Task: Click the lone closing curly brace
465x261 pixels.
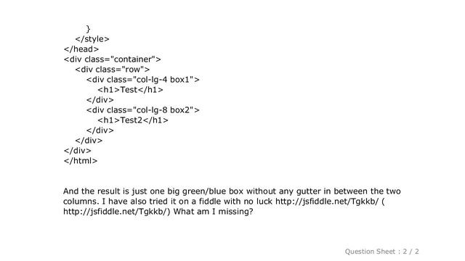Action: (88, 29)
